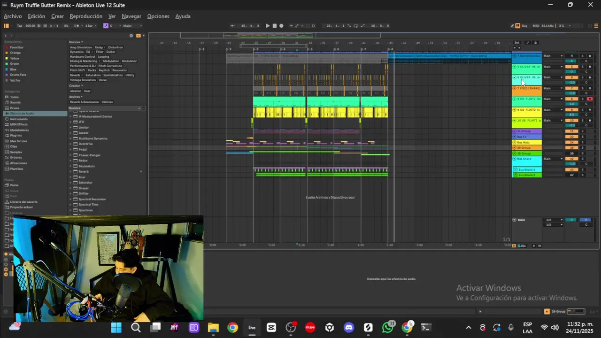This screenshot has height=338, width=601.
Task: Stop playback using the Stop button
Action: (x=275, y=26)
